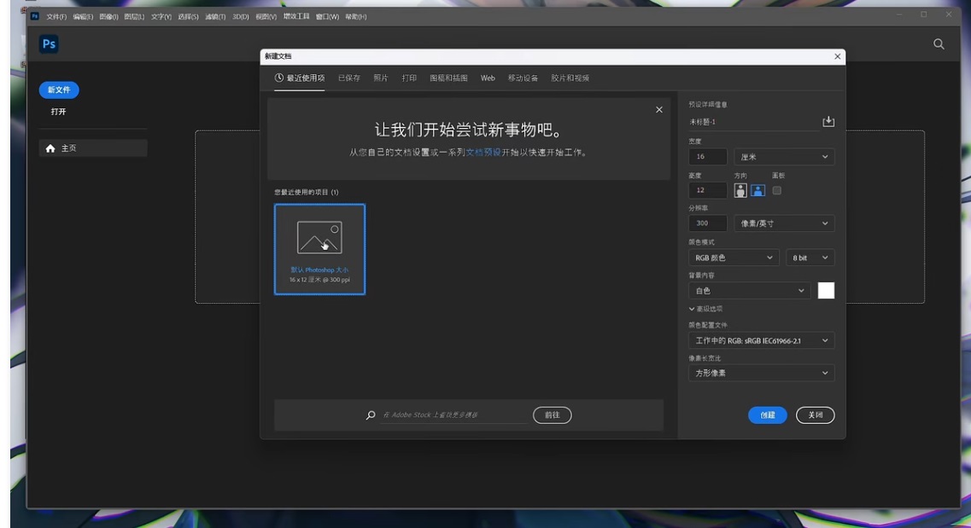This screenshot has width=971, height=528.
Task: Open the resolution unit 像素/英寸 dropdown
Action: [x=784, y=223]
